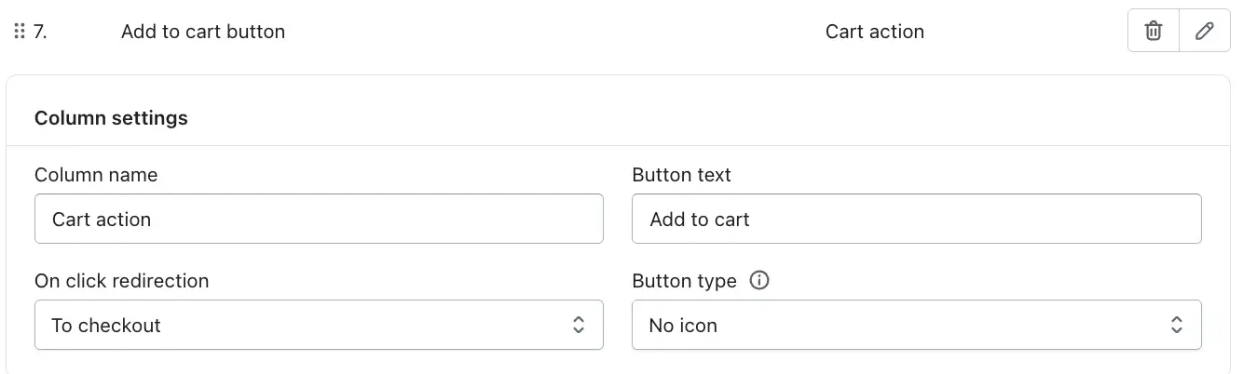Screen dimensions: 1243x374
Task: Select the Add to cart button row title
Action: point(203,32)
